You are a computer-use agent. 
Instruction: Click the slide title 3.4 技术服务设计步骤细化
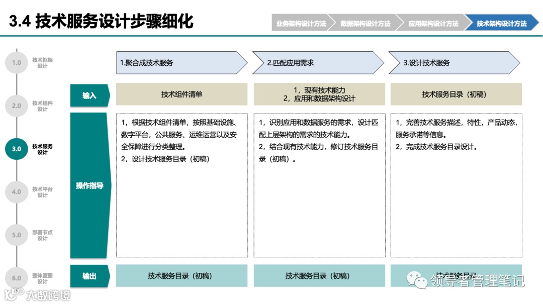pos(101,21)
